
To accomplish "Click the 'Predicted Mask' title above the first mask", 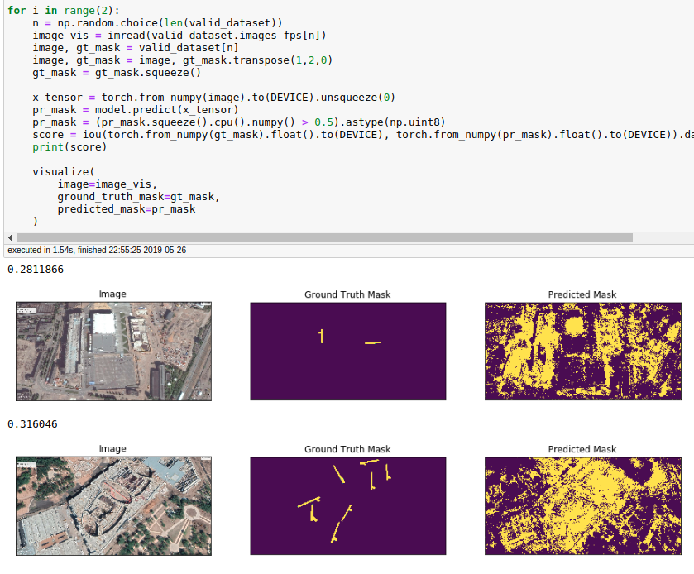I will coord(582,294).
